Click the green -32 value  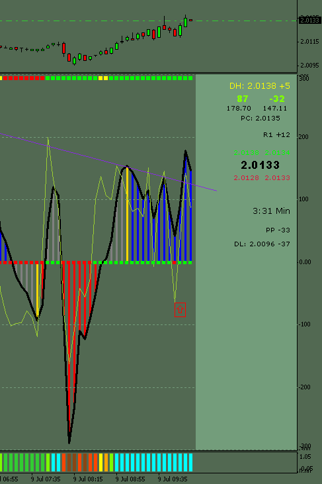pyautogui.click(x=276, y=99)
